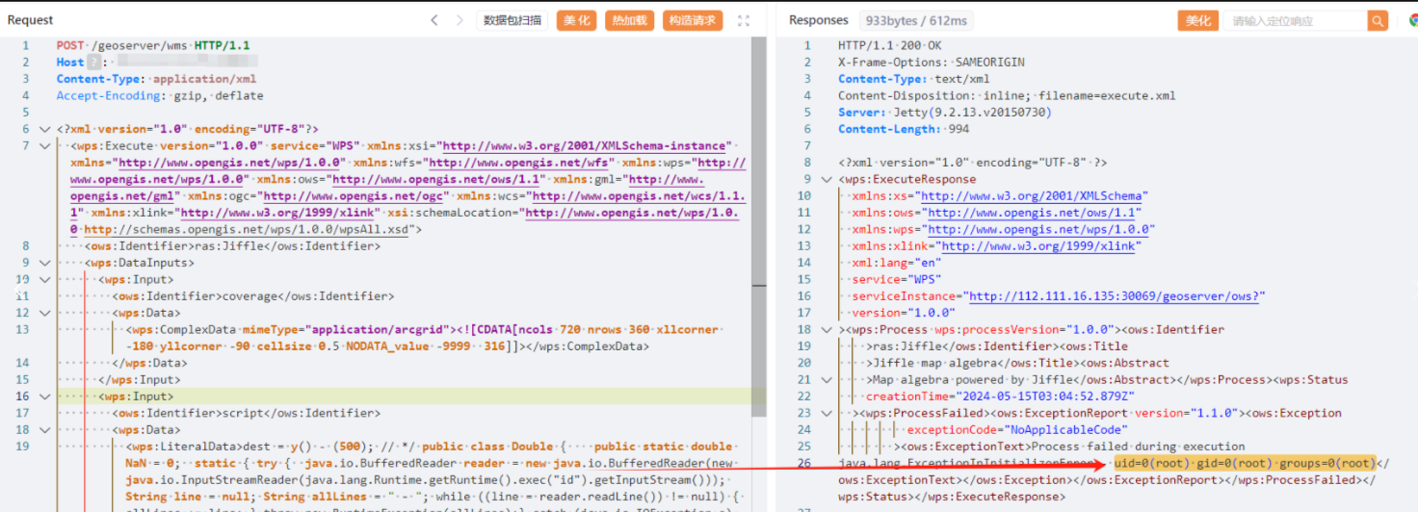Open the serviceInstance geoserver/ows link
This screenshot has height=512, width=1418.
tap(1116, 296)
